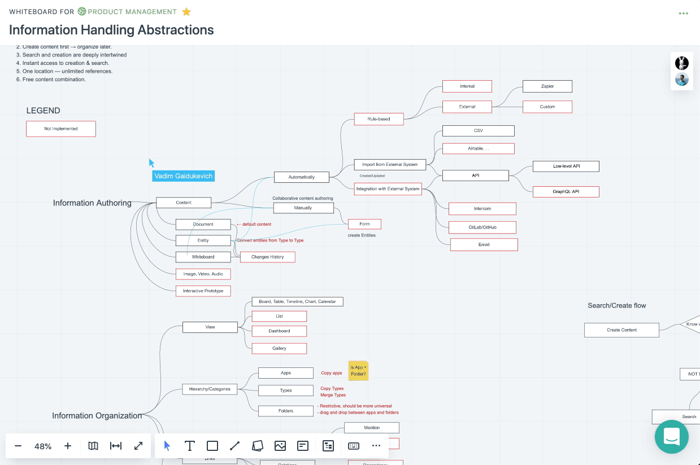Activate the pointer selection tool

167,446
